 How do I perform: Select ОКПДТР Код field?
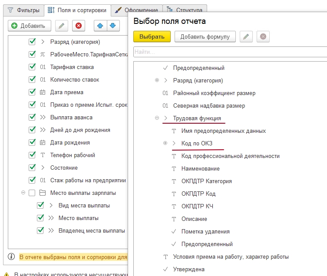coord(198,194)
